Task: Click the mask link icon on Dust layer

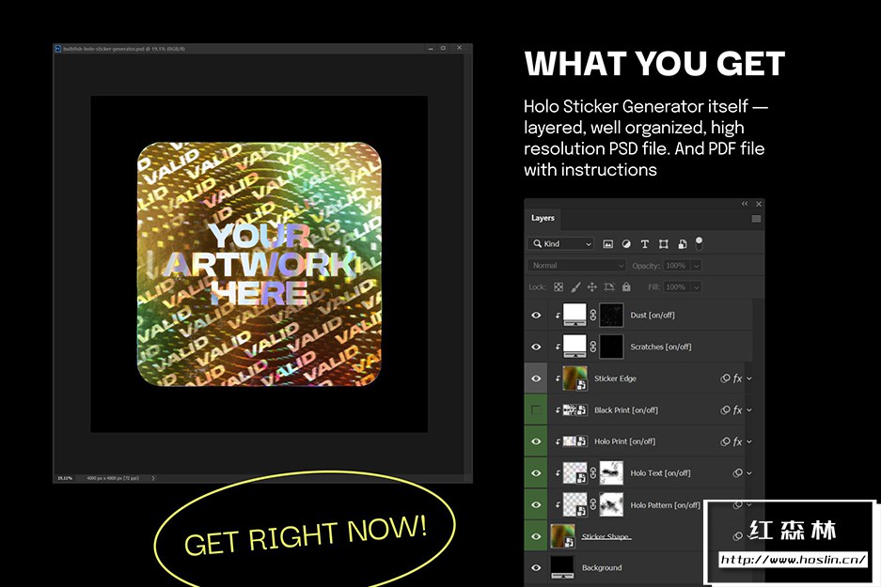Action: click(x=592, y=315)
